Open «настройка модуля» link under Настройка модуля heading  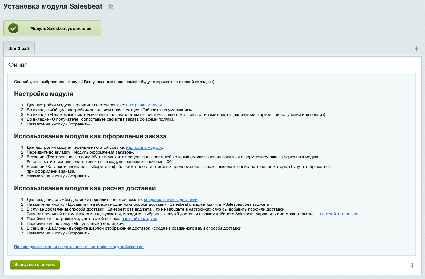(x=144, y=105)
